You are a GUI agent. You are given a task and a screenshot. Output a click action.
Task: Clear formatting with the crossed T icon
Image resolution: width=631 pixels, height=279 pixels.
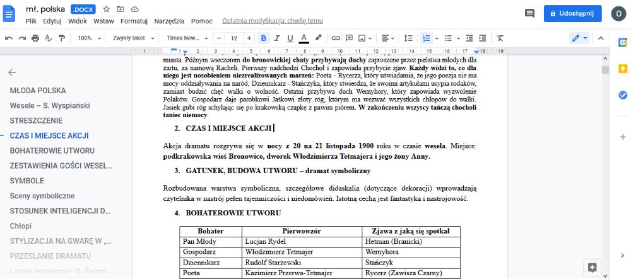500,38
